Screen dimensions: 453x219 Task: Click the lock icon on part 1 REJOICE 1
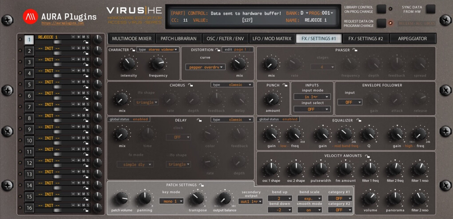click(x=86, y=42)
